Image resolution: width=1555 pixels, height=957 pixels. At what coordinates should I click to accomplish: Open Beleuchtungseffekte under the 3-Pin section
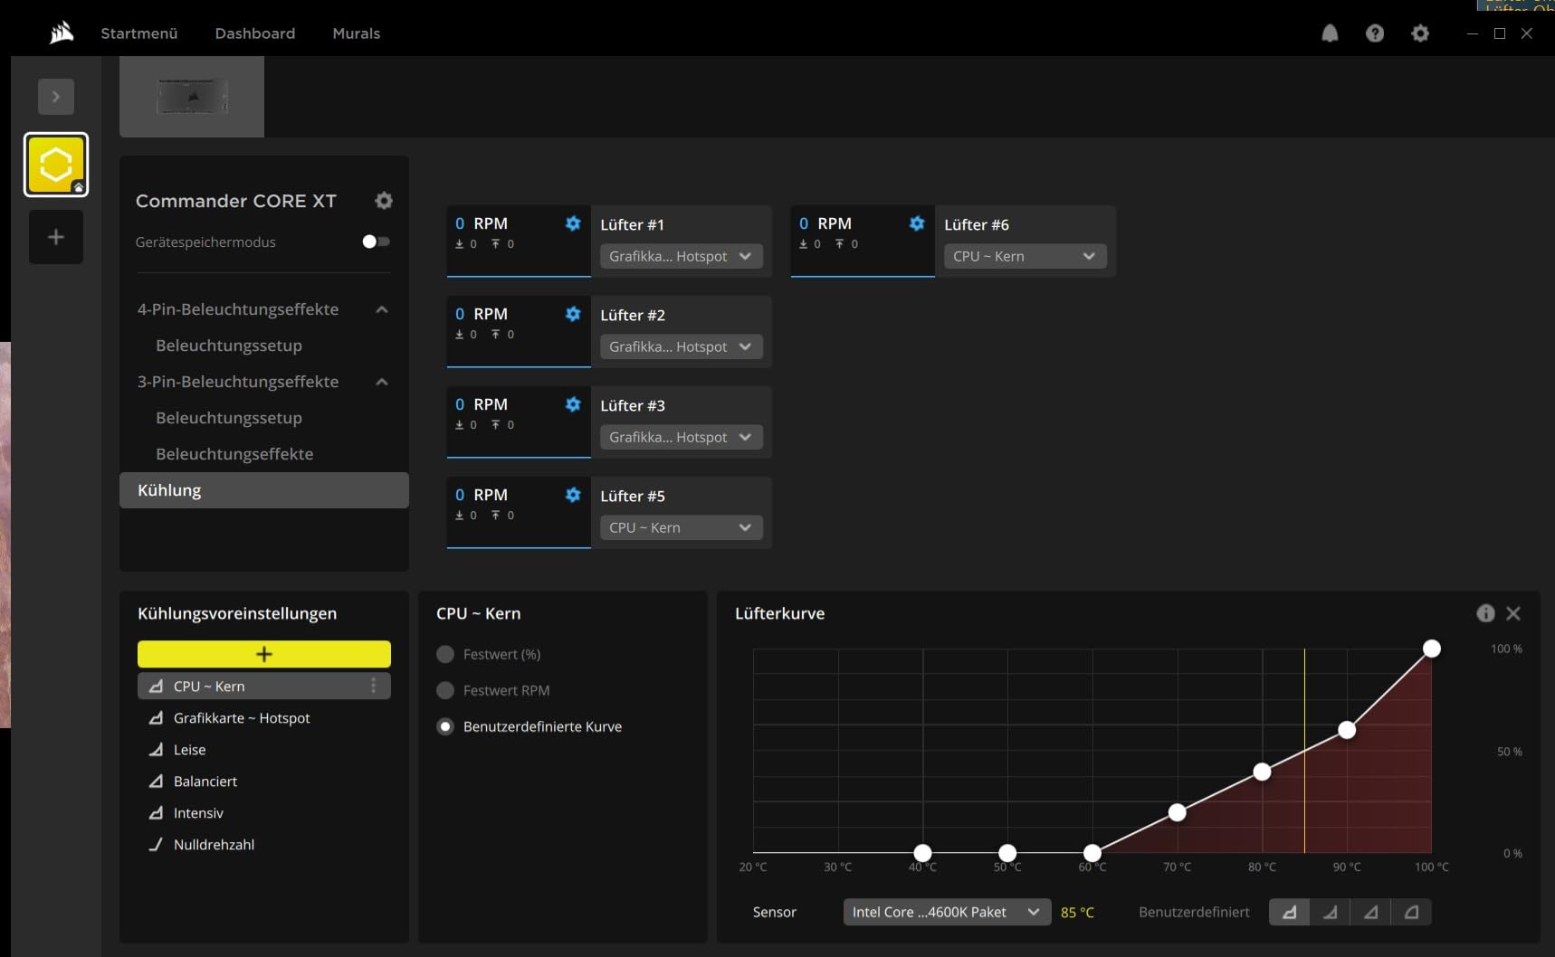point(234,454)
